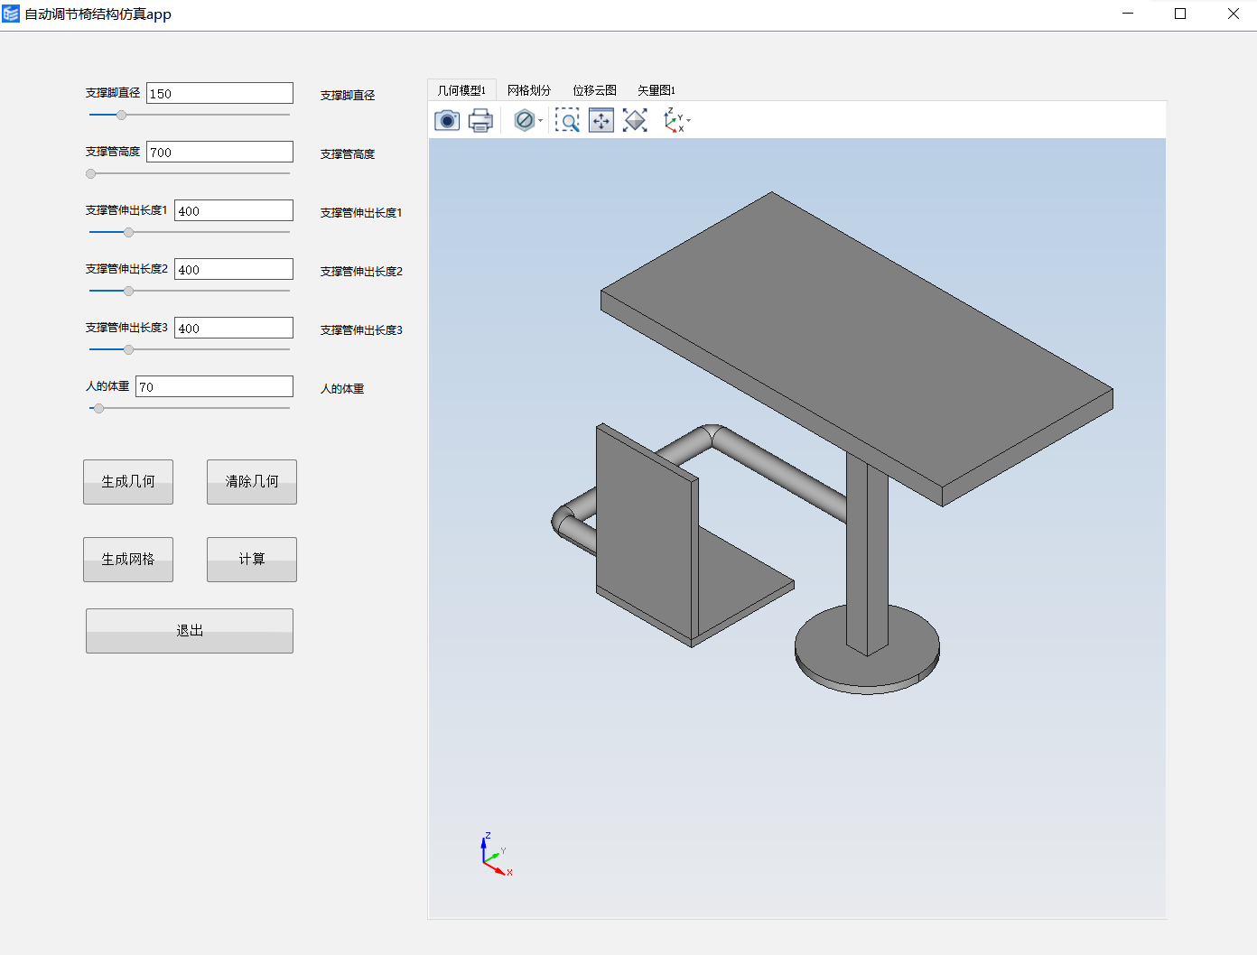Click the zoom extents icon
Screen dimensions: 1257x955
(x=635, y=120)
